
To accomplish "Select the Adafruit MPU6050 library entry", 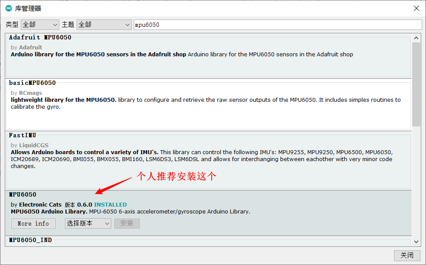I will coord(208,56).
